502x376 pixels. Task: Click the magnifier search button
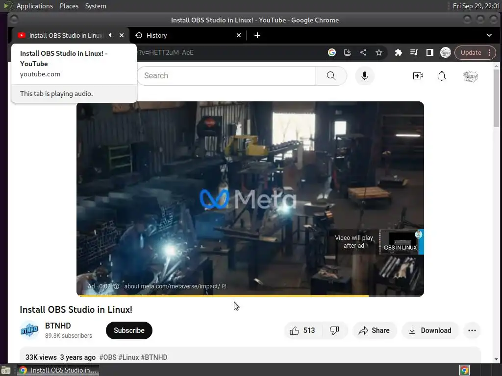pyautogui.click(x=331, y=76)
